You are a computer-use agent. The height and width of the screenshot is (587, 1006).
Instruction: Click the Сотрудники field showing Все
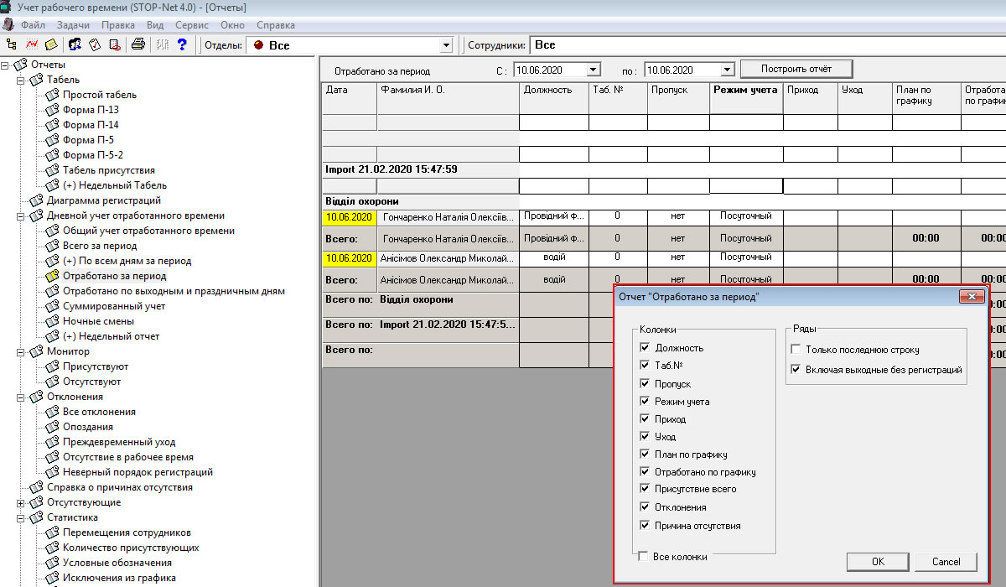[767, 45]
